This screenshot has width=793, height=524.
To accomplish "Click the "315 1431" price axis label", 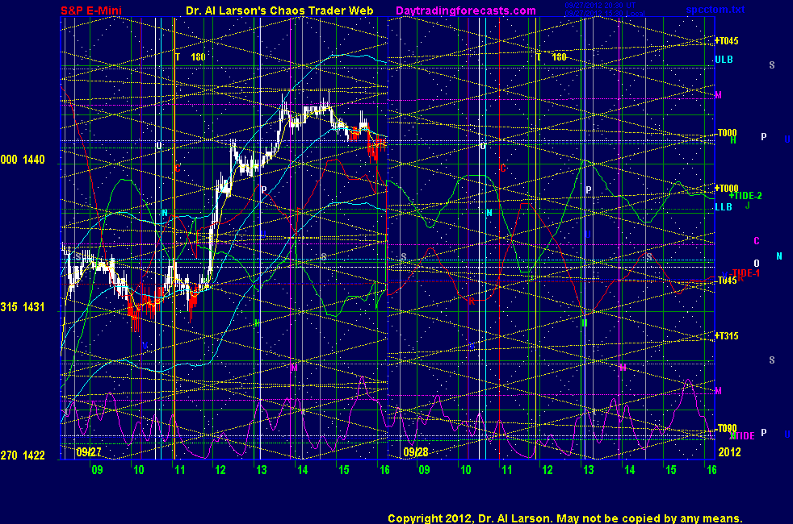I will [x=23, y=307].
